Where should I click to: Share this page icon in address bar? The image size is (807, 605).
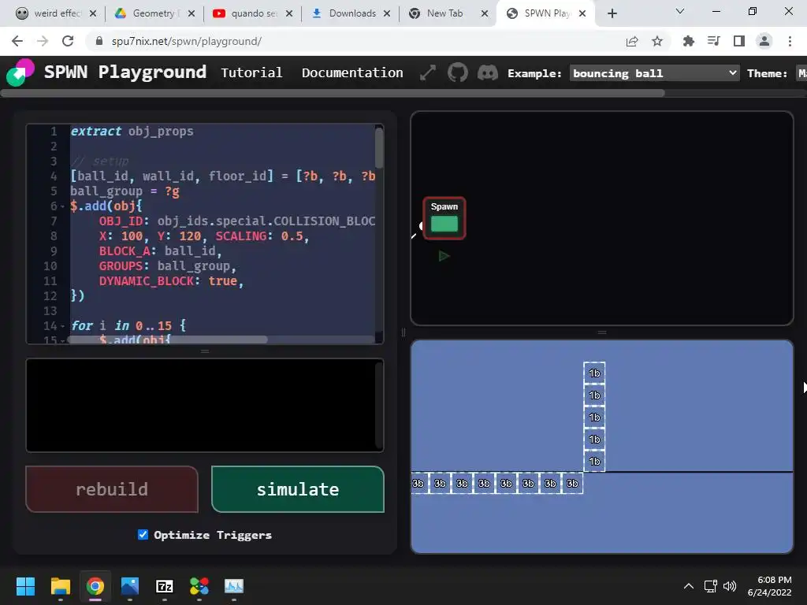632,41
